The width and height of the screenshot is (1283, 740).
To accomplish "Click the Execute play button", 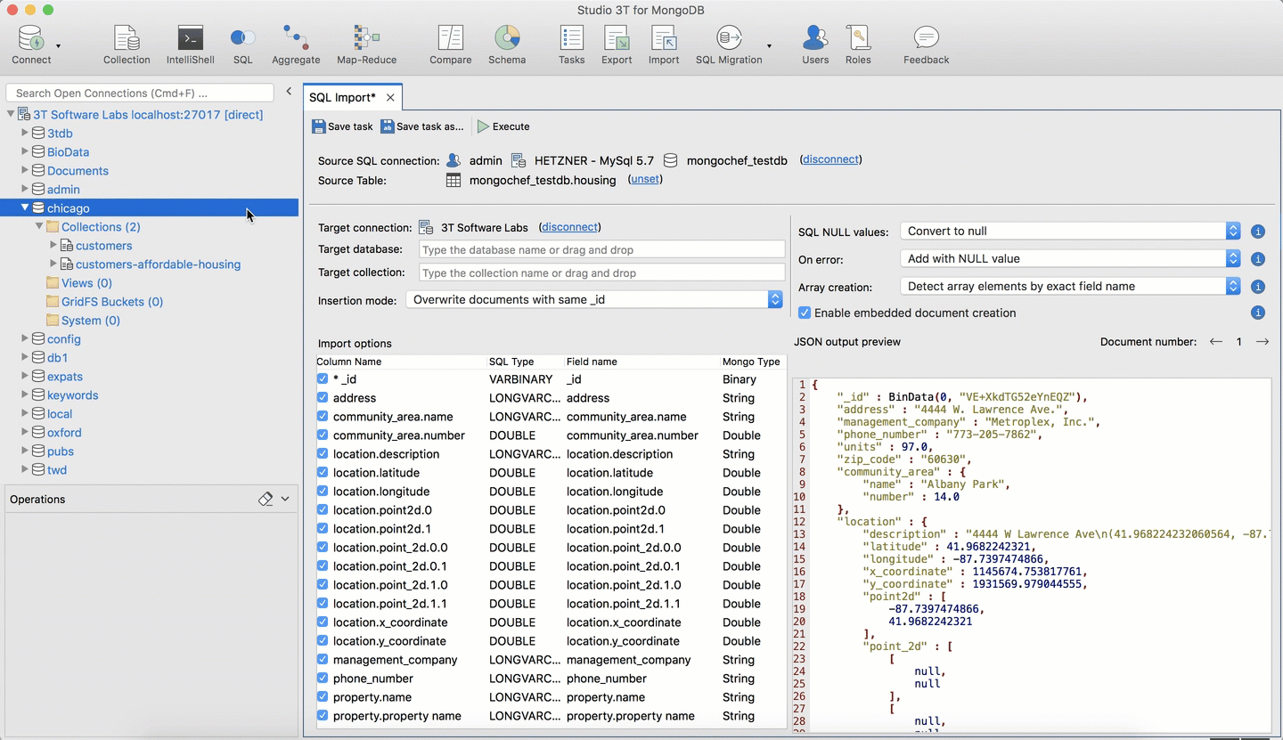I will (503, 126).
